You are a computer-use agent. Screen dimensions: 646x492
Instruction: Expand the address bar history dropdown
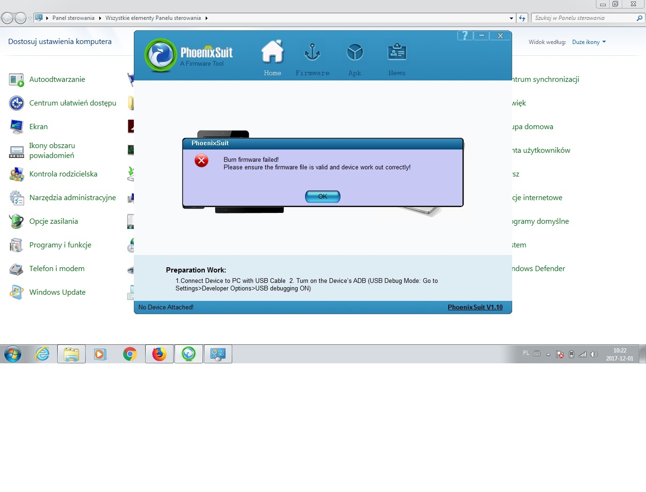click(x=511, y=18)
